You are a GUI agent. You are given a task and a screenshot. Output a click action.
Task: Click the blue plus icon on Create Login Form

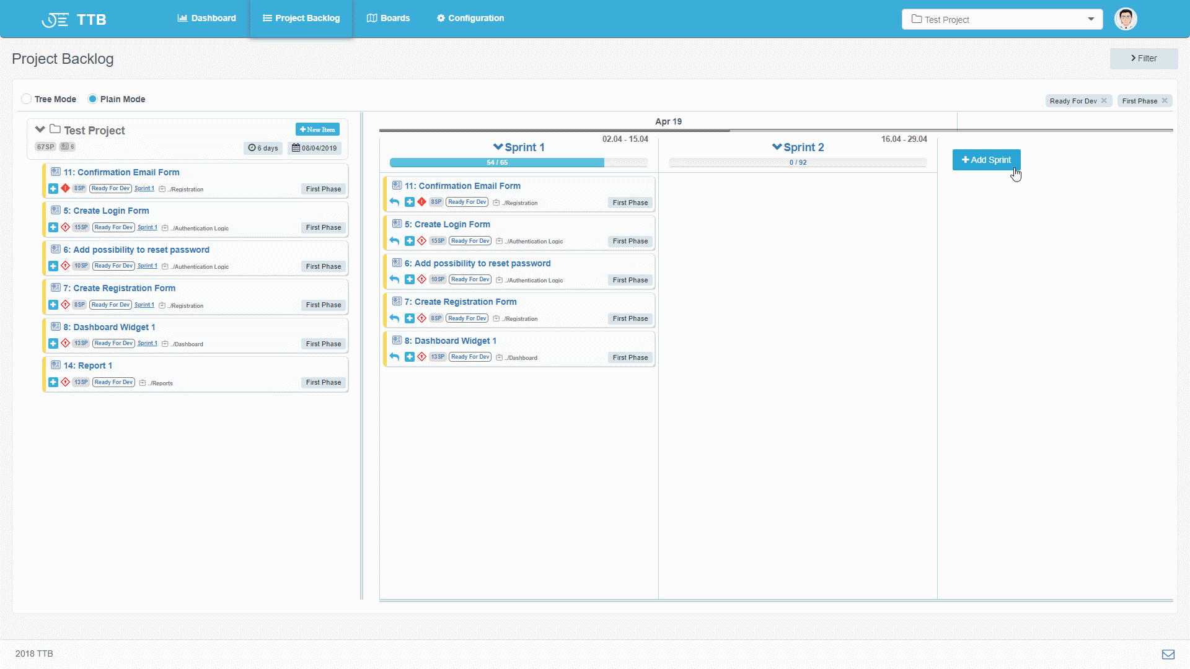pos(53,227)
